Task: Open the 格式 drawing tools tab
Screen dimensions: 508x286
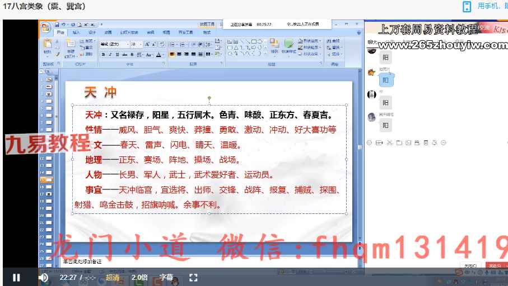Action: pyautogui.click(x=207, y=32)
